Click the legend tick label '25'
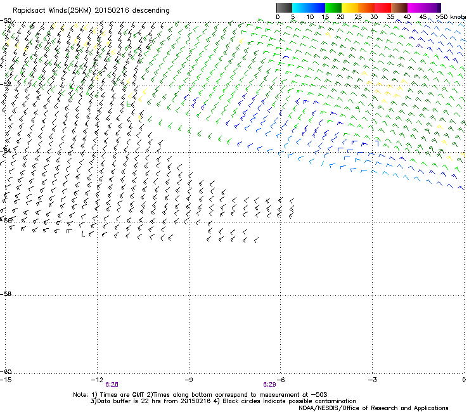469x412 pixels. tap(358, 17)
